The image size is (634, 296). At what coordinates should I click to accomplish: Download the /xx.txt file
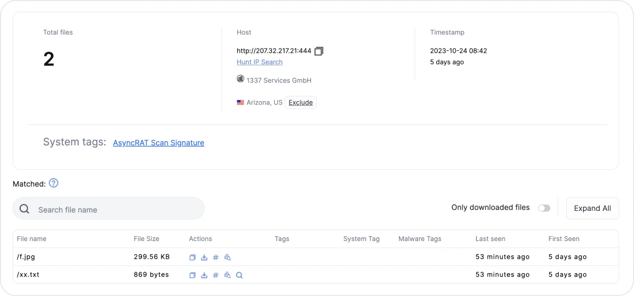204,275
